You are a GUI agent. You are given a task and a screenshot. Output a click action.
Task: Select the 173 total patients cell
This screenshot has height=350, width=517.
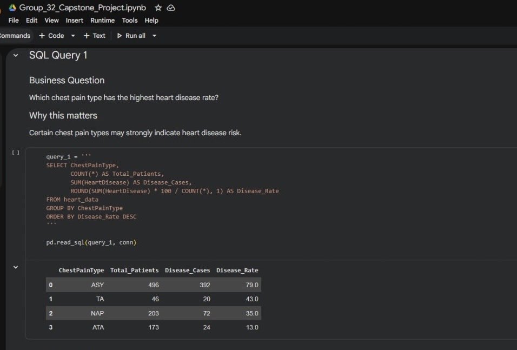click(154, 327)
